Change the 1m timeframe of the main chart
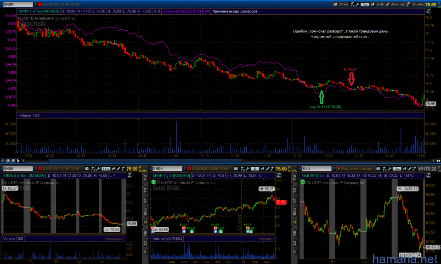This screenshot has height=264, width=441. (x=365, y=4)
